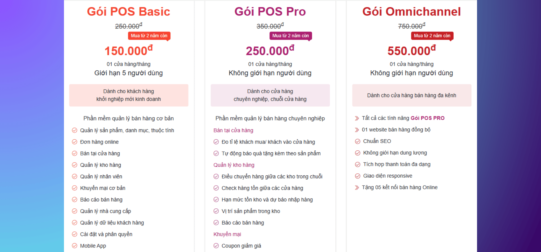This screenshot has height=252, width=541.
Task: Click the pink "Quản lý kho hàng" heading
Action: click(x=234, y=165)
